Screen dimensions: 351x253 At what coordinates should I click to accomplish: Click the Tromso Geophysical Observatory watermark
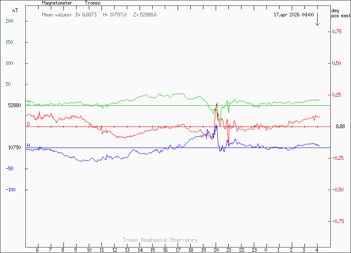tap(160, 240)
